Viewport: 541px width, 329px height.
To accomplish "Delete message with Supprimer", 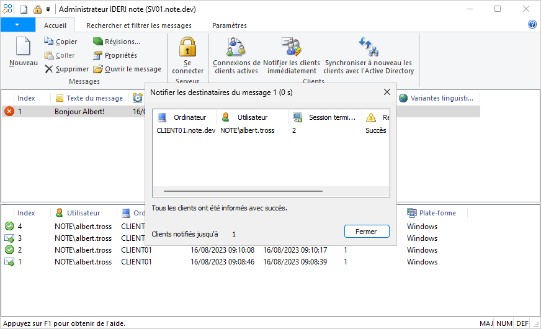I will point(66,69).
